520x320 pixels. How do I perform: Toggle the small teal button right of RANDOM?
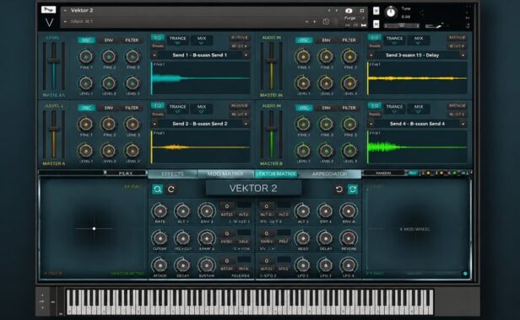click(413, 173)
